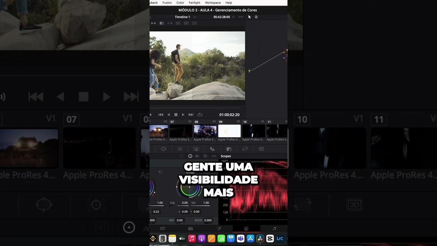Select clip thumbnail 08
Viewport: 437px width, 246px height.
pyautogui.click(x=205, y=131)
